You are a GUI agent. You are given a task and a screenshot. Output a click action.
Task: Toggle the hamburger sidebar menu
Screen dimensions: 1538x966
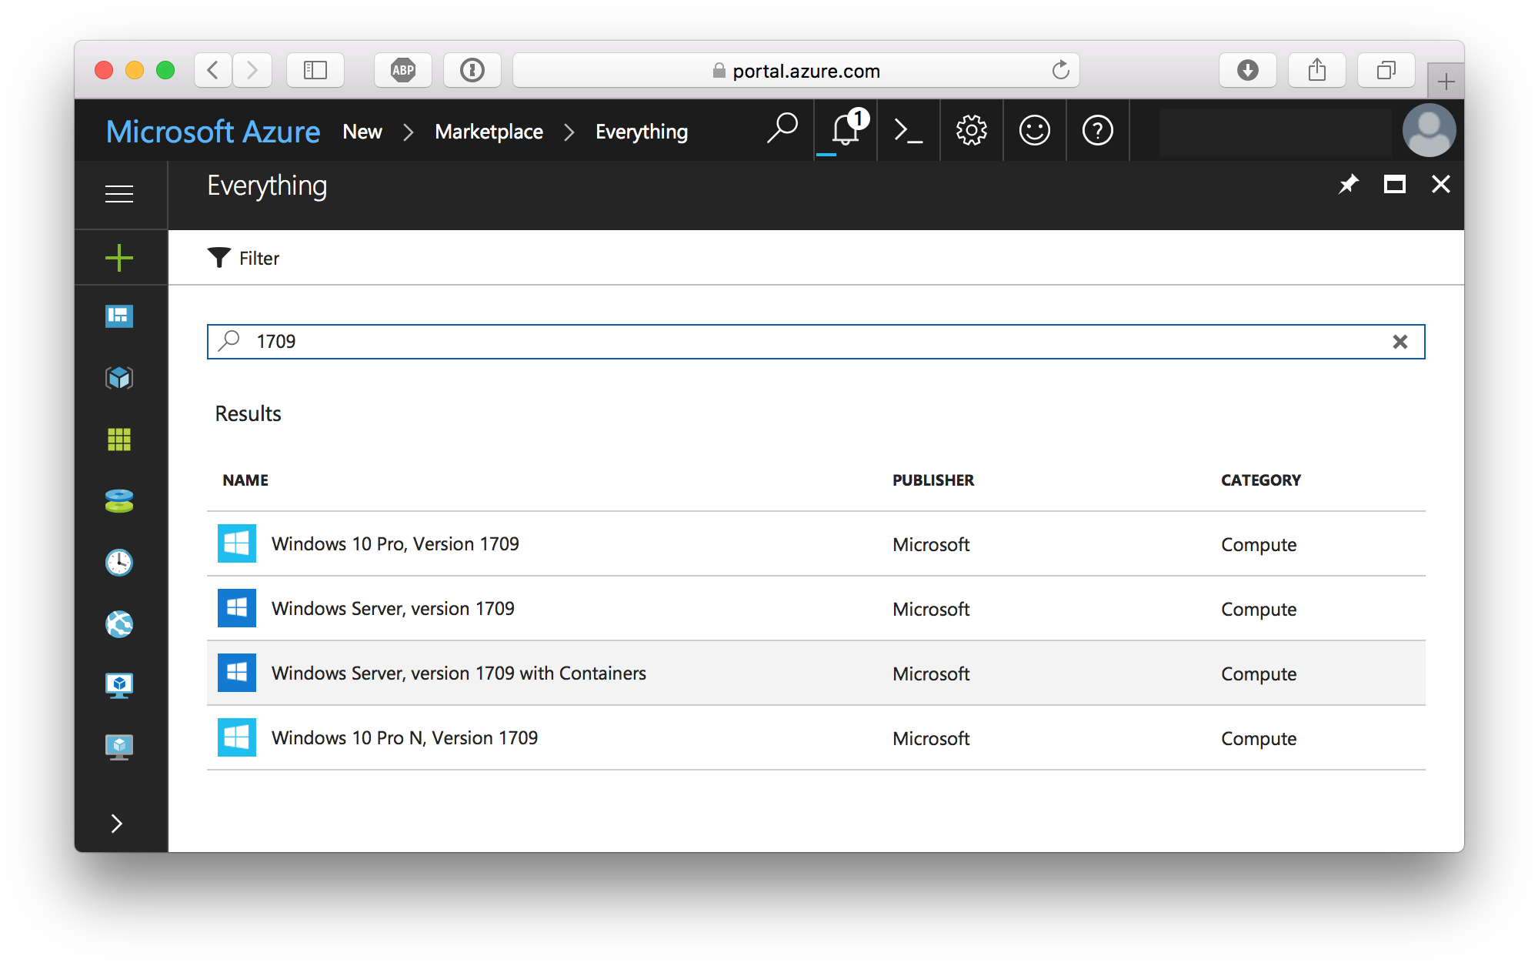[x=119, y=194]
